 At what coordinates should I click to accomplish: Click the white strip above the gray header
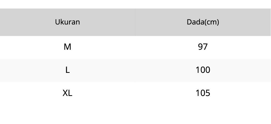135,4
